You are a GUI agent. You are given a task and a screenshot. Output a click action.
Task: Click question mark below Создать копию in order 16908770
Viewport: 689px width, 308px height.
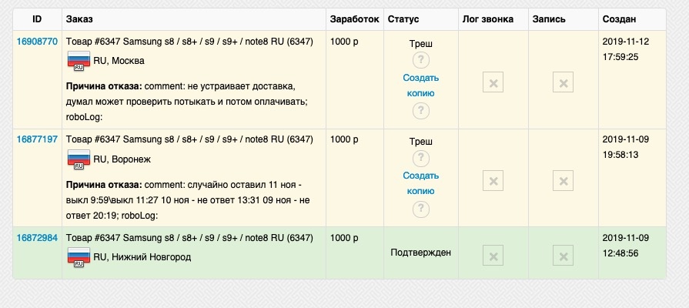point(420,111)
